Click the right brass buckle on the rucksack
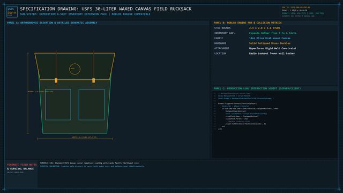The width and height of the screenshot is (343, 193). point(94,80)
